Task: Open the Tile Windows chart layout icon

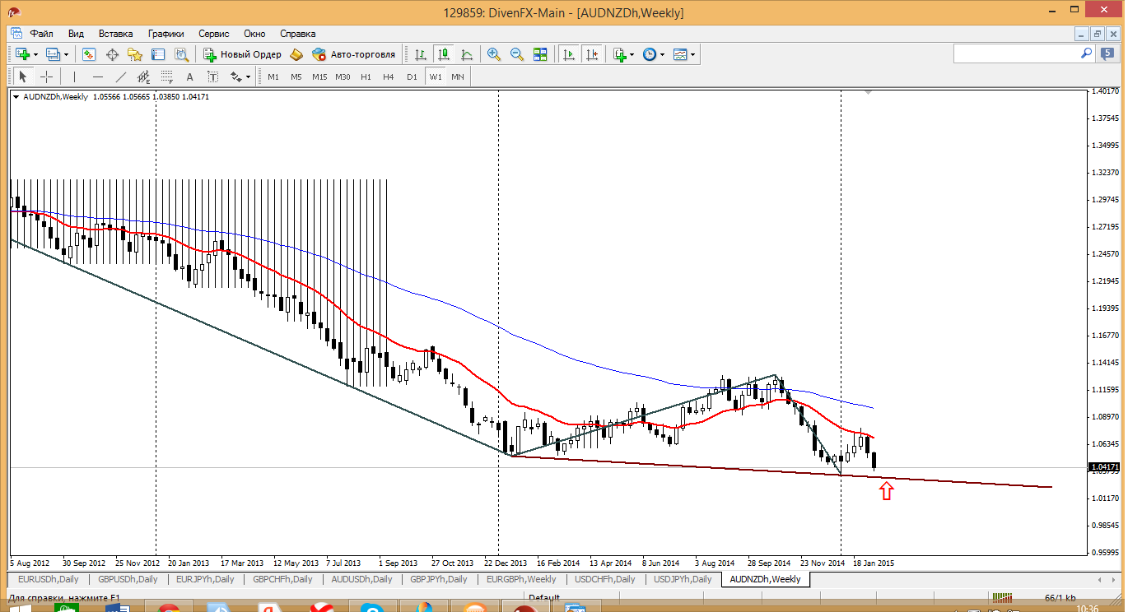Action: (x=540, y=54)
